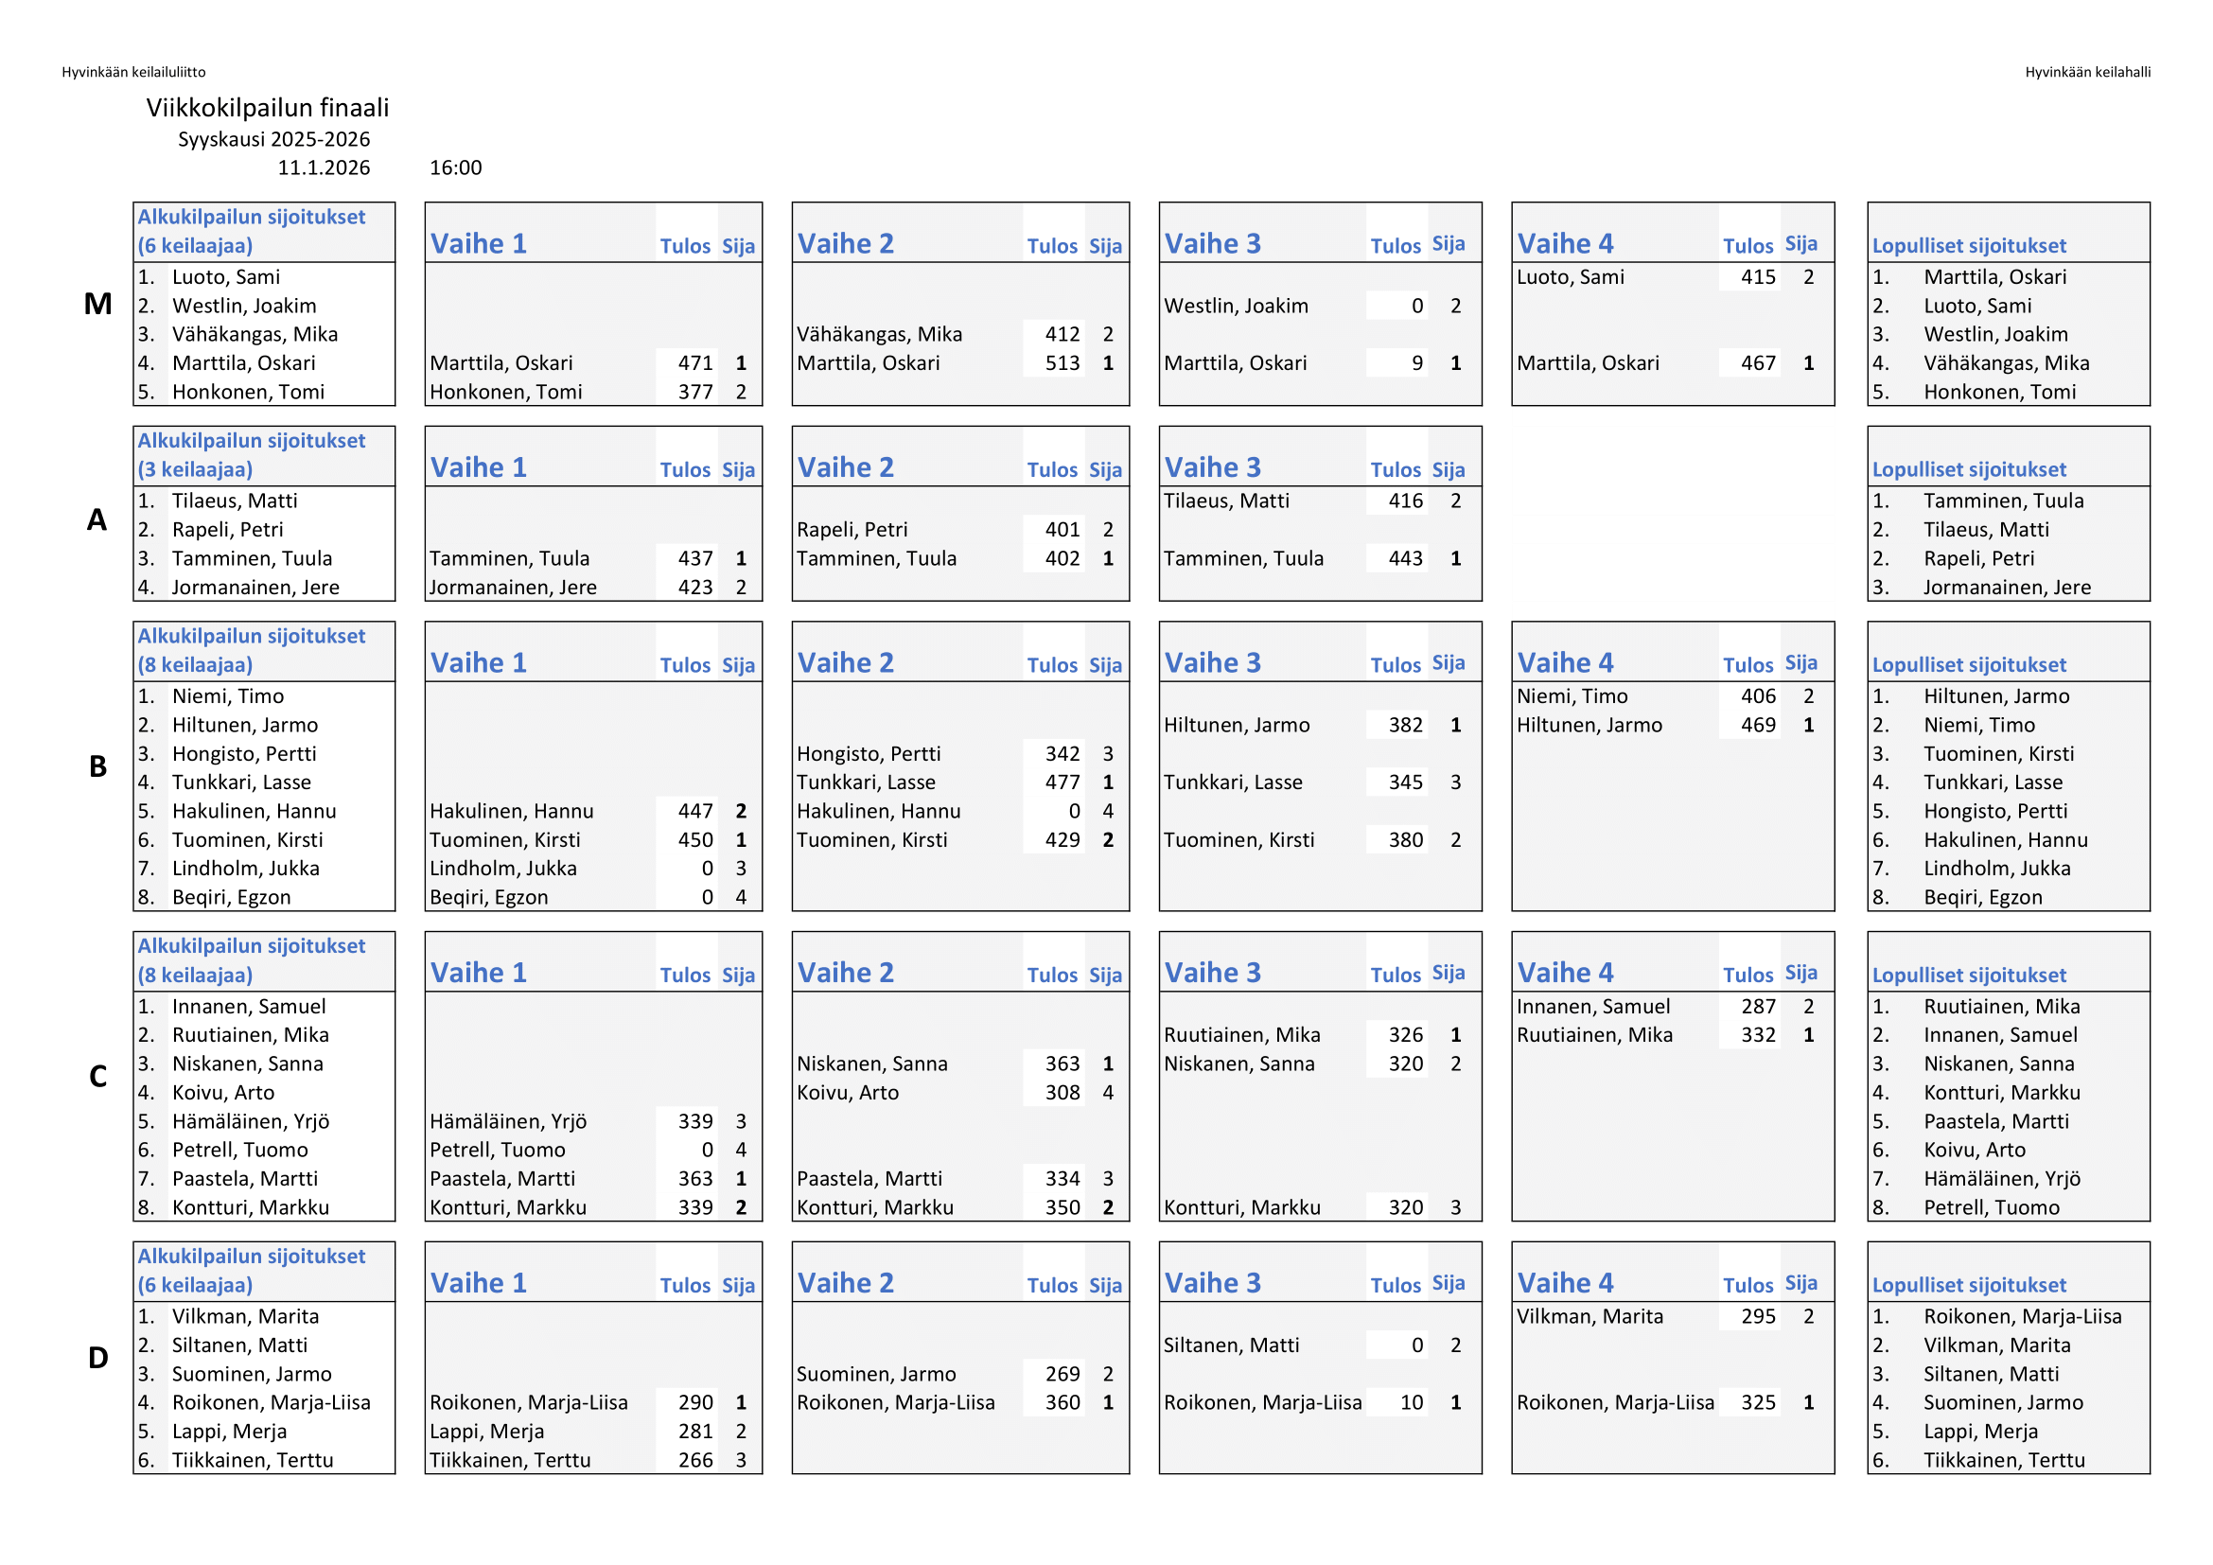Select Roikonen, Marja-Liisa score 325 in Vaihe 4
Image resolution: width=2213 pixels, height=1565 pixels.
pyautogui.click(x=1757, y=1402)
